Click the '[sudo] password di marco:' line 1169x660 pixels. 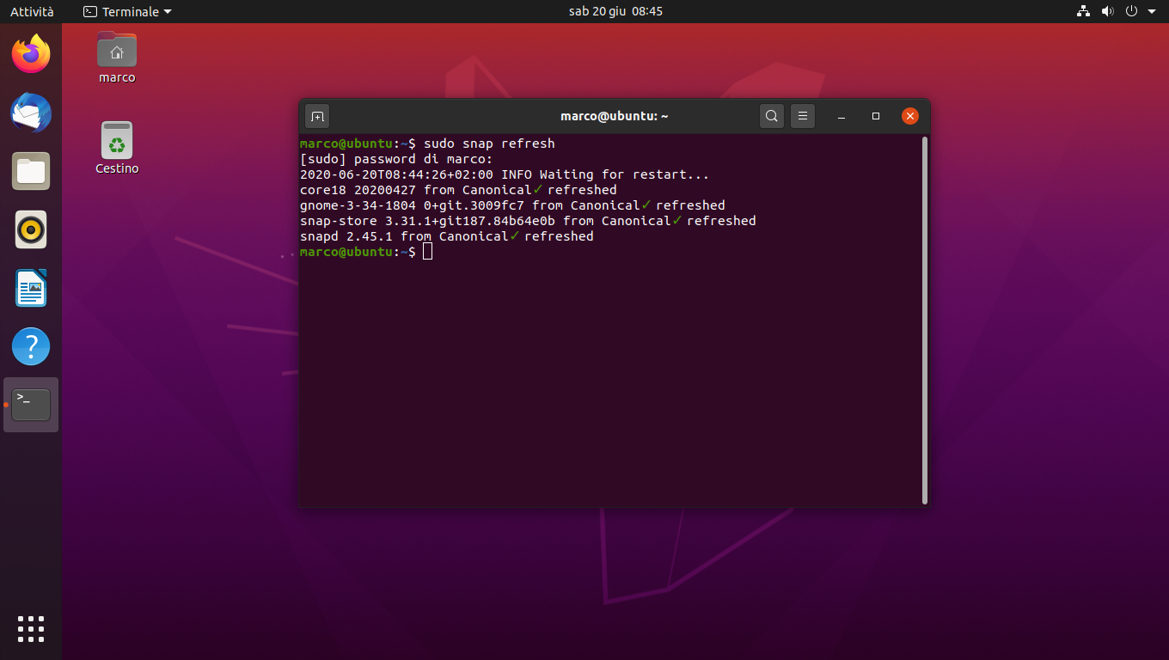396,159
